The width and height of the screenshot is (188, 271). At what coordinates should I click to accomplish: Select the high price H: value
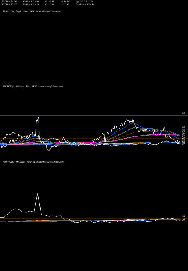click(x=65, y=2)
